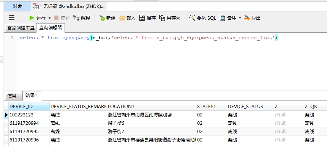Click the cell 浙江省湖州市南浔区南浔镇浅塘
This screenshot has height=146, width=327.
click(x=152, y=115)
